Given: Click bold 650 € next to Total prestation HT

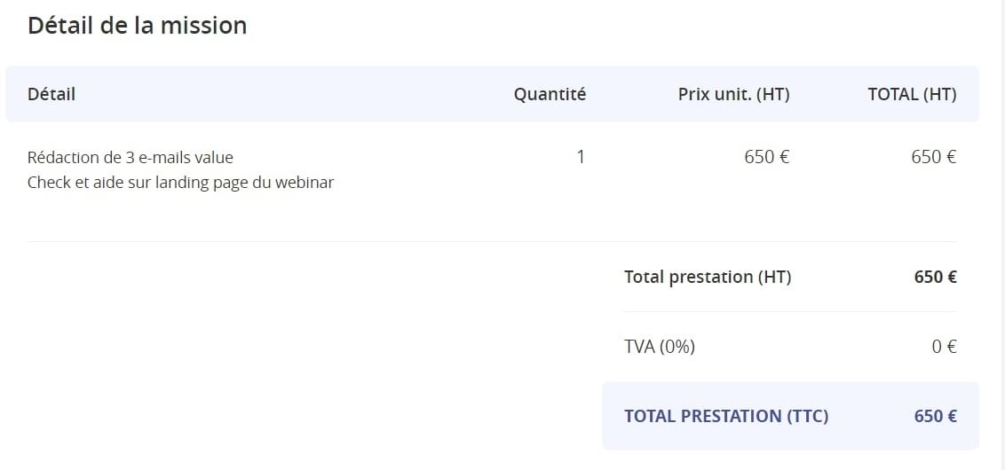Looking at the screenshot, I should pos(935,277).
